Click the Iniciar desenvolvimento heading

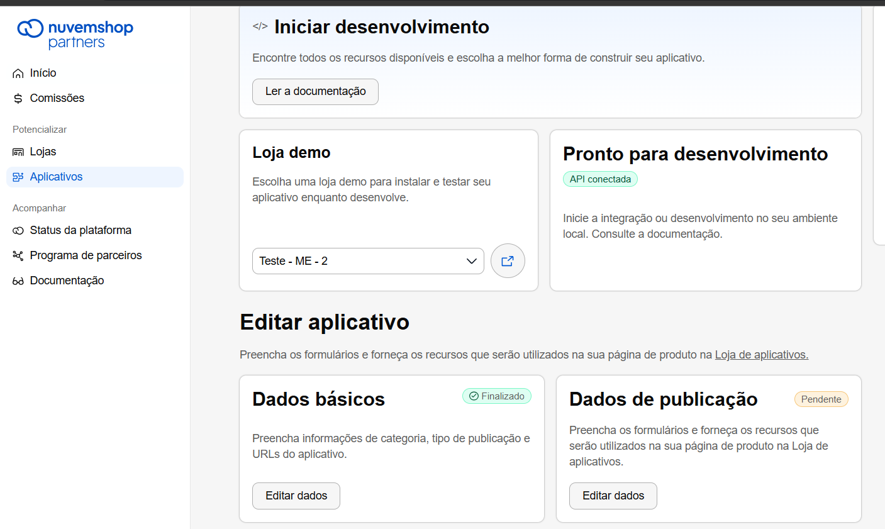coord(382,27)
